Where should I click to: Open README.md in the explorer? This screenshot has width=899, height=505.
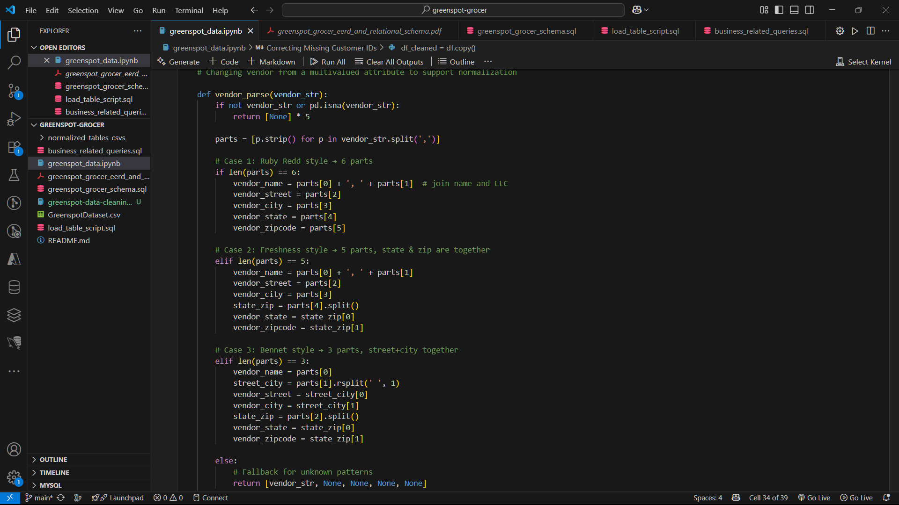(x=69, y=240)
